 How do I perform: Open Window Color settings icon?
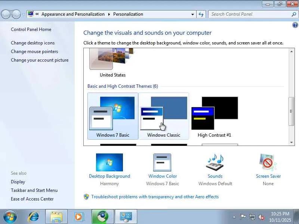click(162, 162)
